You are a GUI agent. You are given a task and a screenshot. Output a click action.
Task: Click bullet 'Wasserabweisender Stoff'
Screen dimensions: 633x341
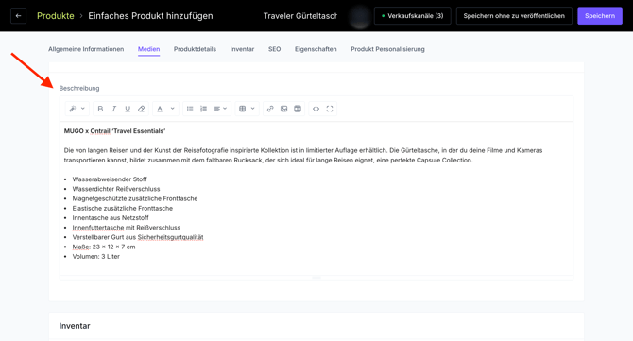[x=110, y=179]
